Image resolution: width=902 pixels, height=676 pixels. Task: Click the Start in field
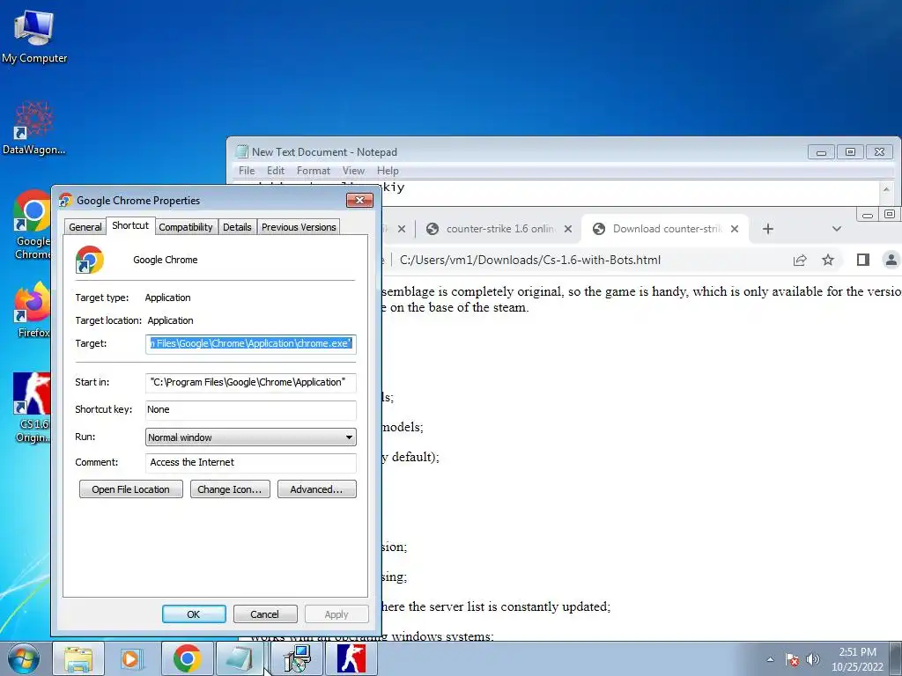(251, 382)
